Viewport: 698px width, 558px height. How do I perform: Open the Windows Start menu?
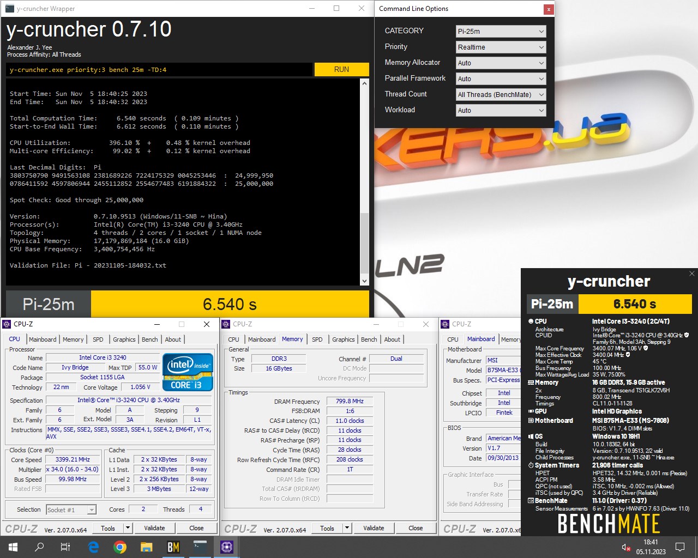coord(13,547)
